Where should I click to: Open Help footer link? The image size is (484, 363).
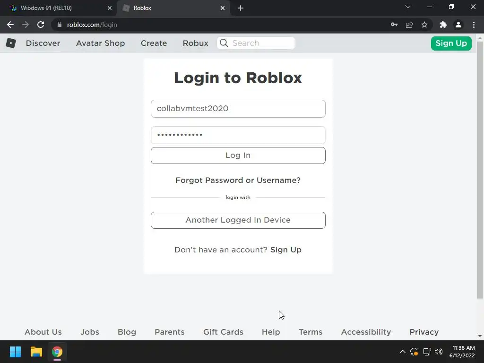click(x=271, y=332)
